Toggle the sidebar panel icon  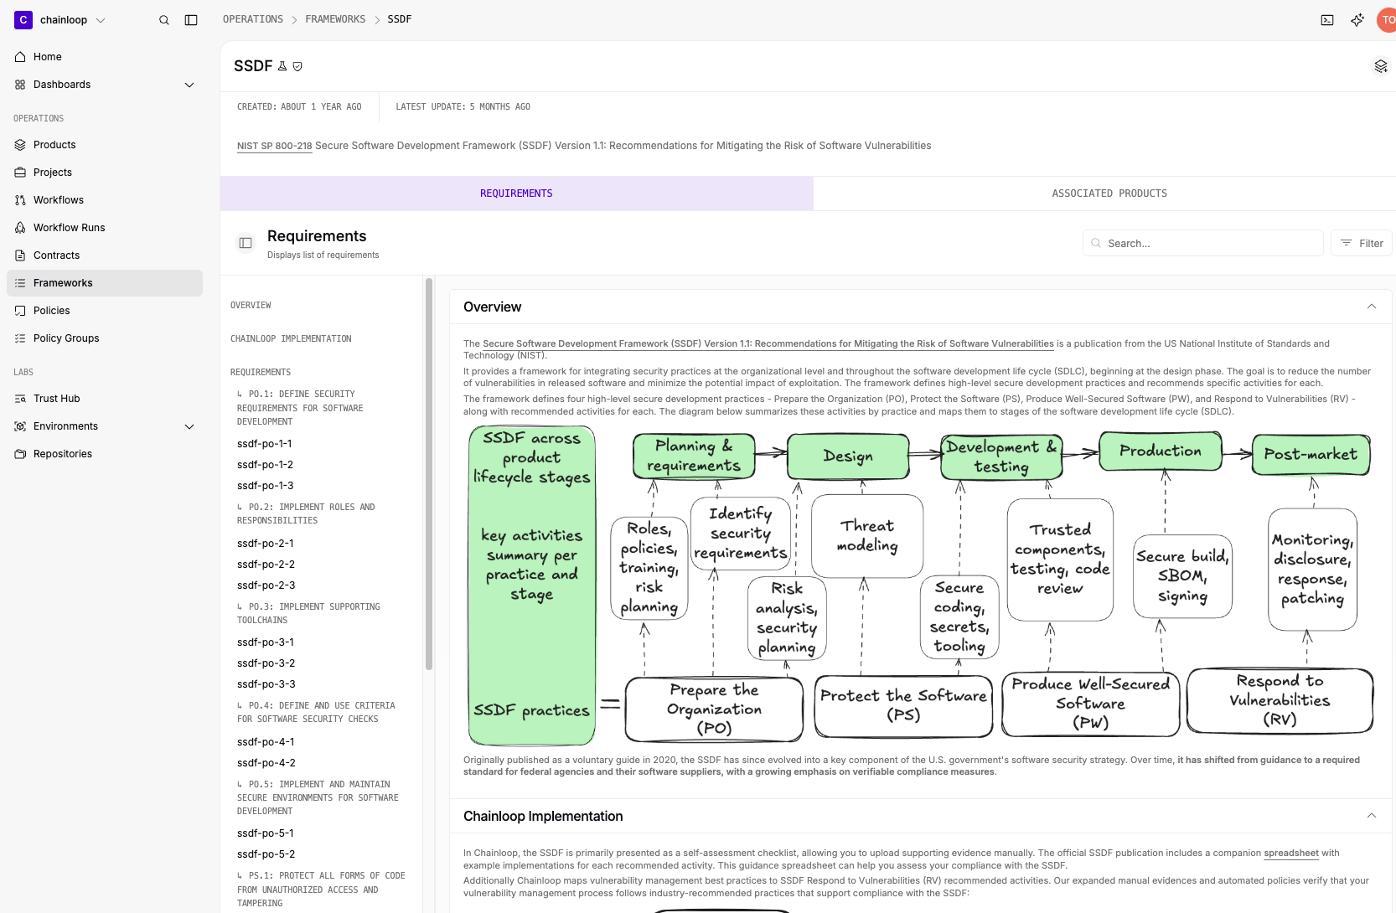(191, 20)
